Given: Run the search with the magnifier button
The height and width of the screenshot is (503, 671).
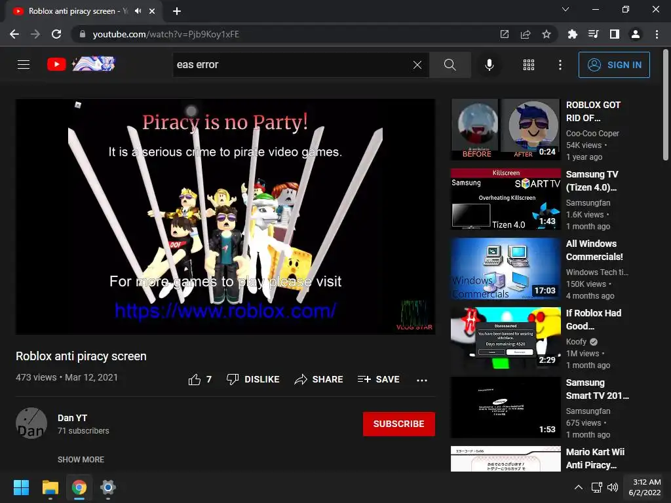Looking at the screenshot, I should point(450,65).
